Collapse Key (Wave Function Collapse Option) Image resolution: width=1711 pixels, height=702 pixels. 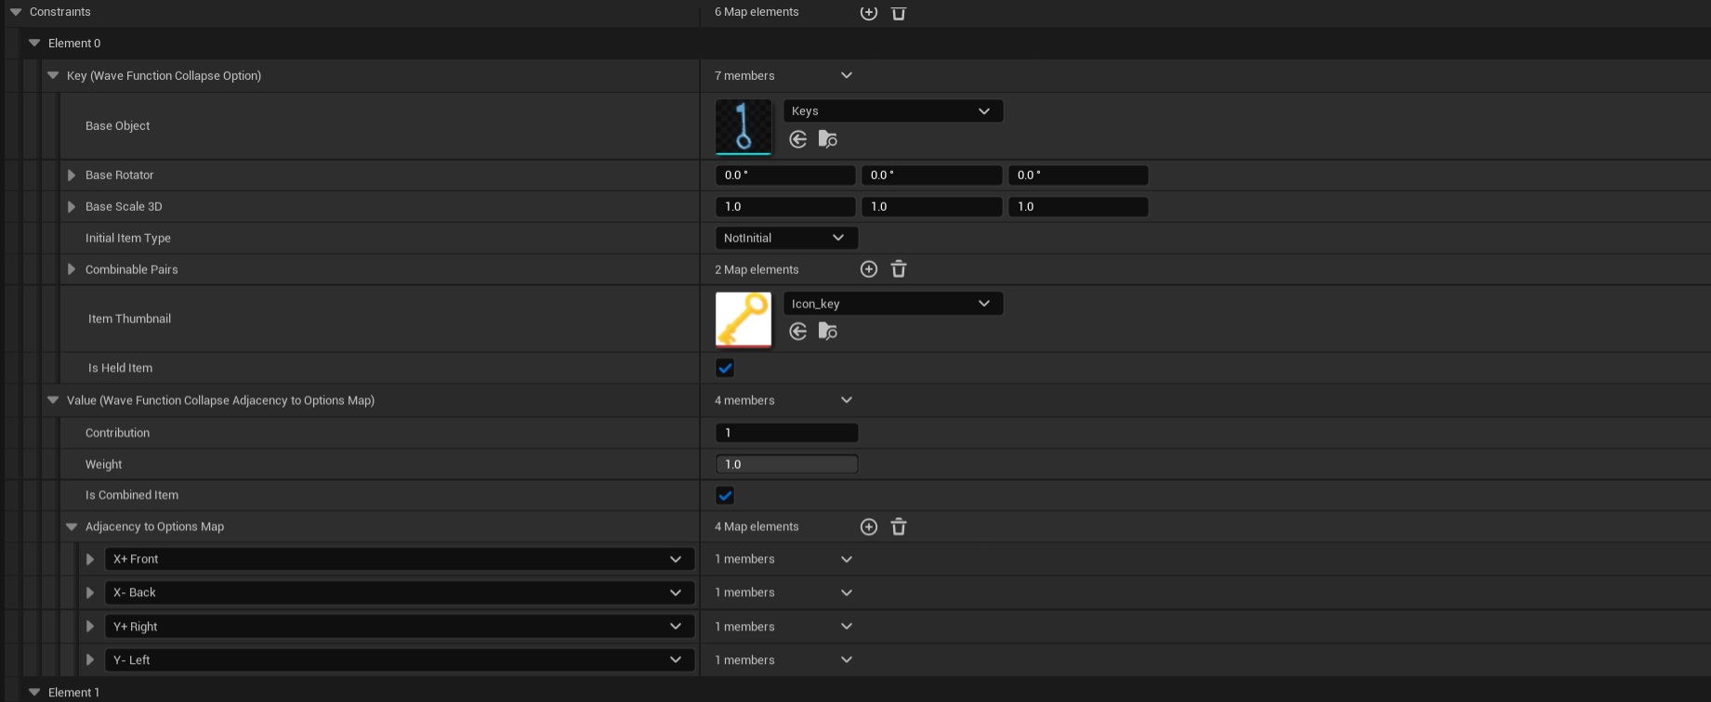(x=53, y=75)
